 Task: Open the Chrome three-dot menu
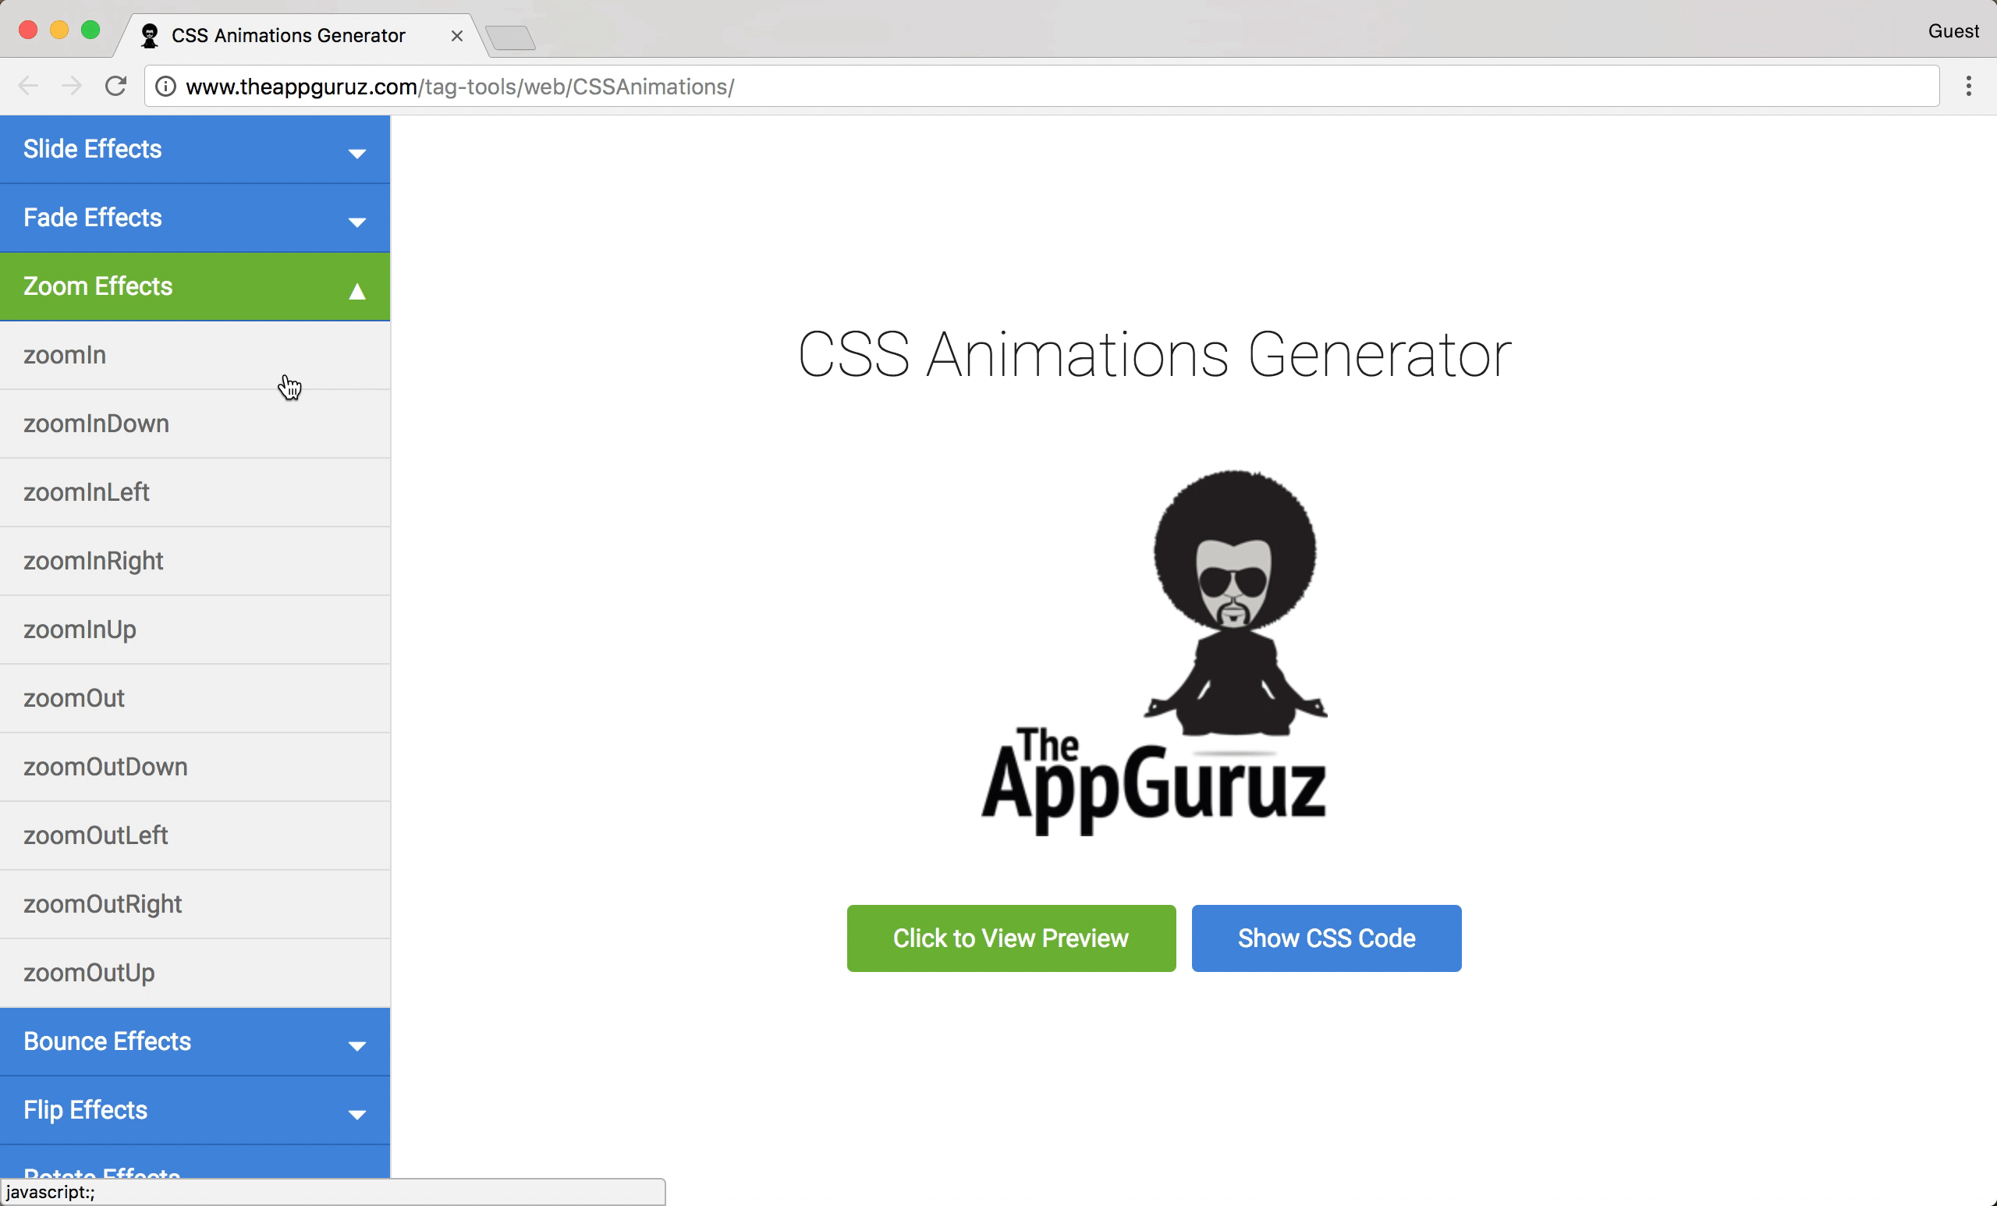[x=1968, y=86]
